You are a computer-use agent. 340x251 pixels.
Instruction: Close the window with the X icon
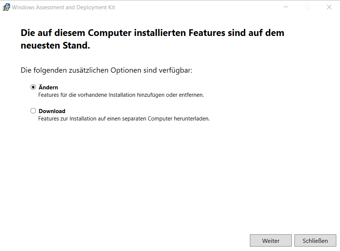329,7
